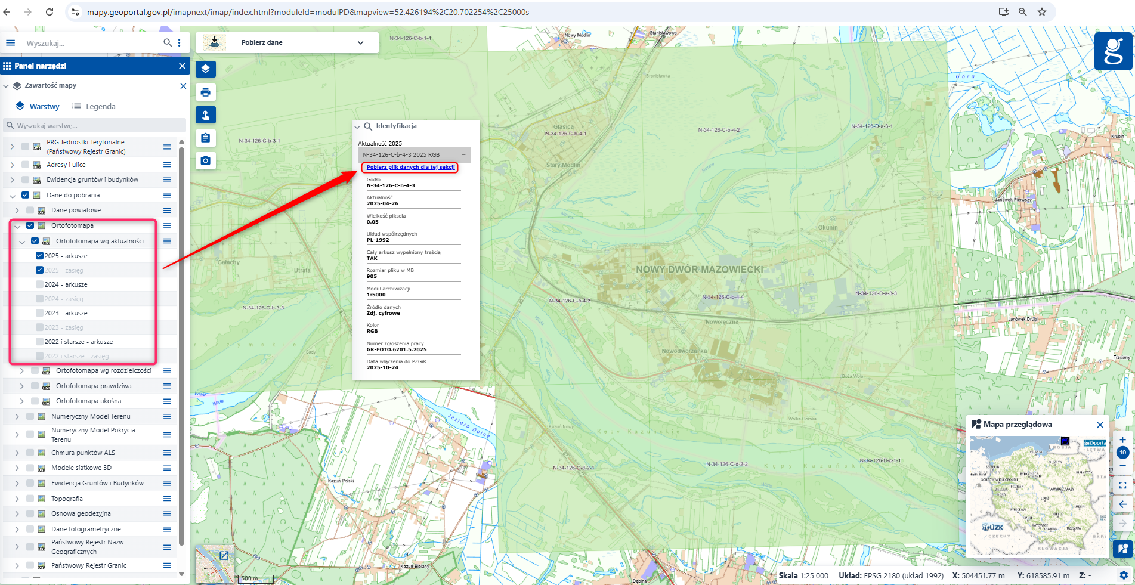The width and height of the screenshot is (1135, 585).
Task: Click the layers icon in map toolbar
Action: pyautogui.click(x=206, y=69)
